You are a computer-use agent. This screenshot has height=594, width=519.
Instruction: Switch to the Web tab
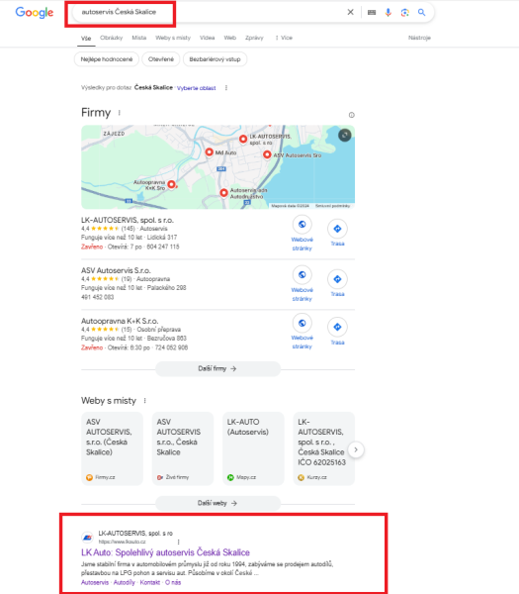(x=230, y=38)
